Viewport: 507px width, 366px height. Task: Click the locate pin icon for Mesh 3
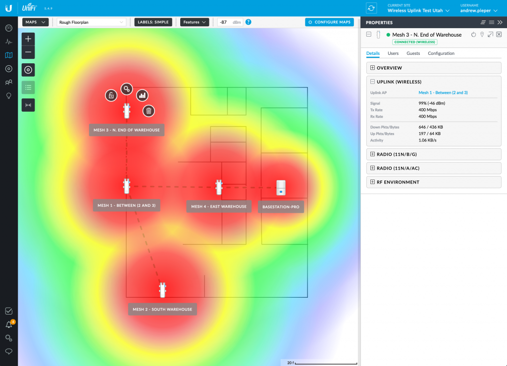482,35
